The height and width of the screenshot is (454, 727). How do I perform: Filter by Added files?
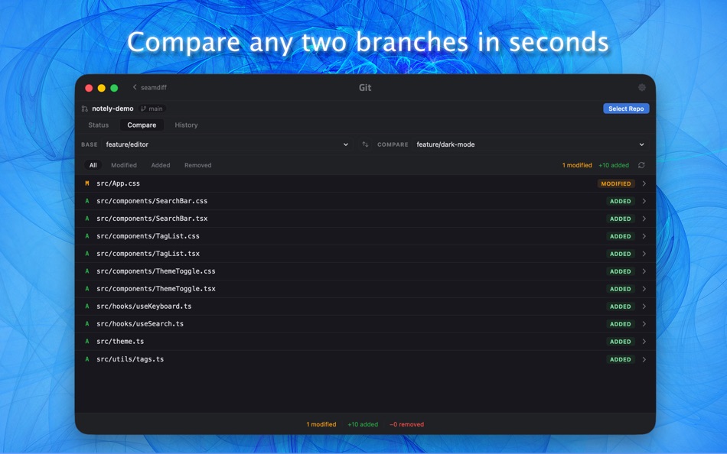tap(161, 165)
